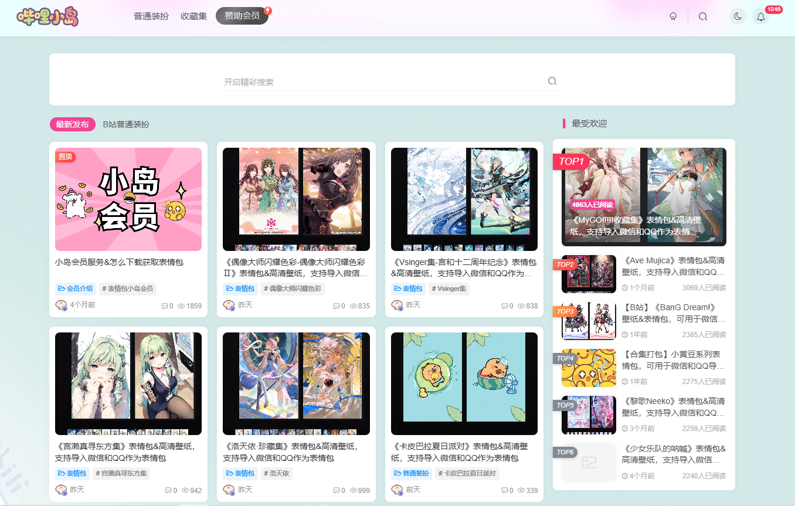Click author avatar on 偶像大师 card
The height and width of the screenshot is (506, 795).
click(229, 305)
